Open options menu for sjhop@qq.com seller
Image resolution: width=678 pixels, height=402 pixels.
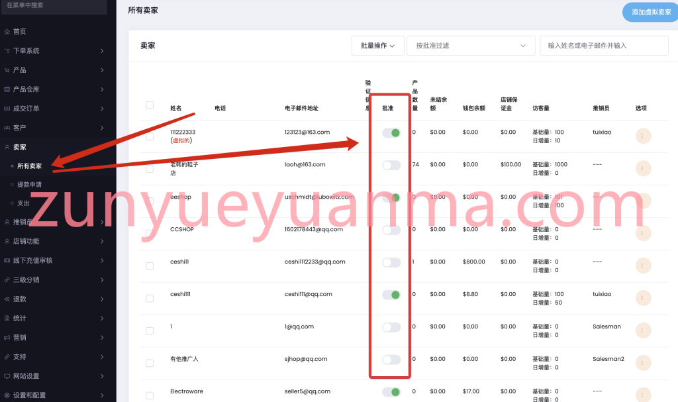643,363
